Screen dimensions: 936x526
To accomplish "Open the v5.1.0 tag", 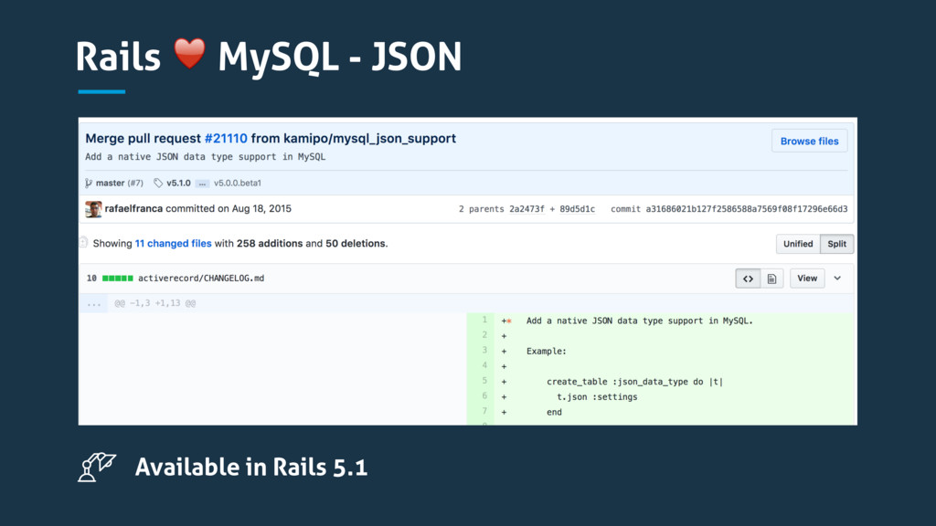I will tap(178, 183).
